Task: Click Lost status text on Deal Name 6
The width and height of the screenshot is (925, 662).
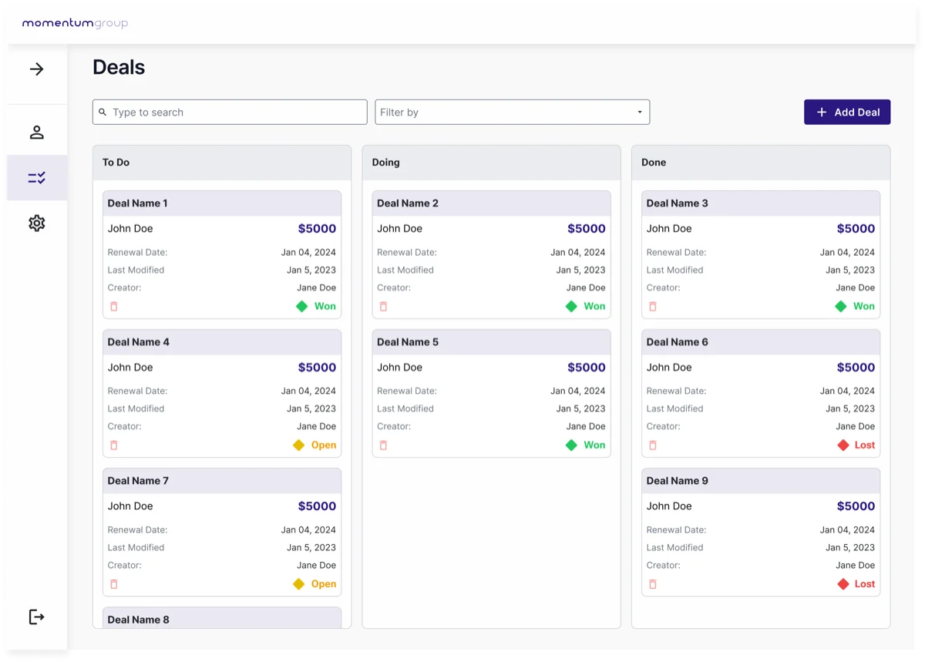Action: tap(865, 445)
